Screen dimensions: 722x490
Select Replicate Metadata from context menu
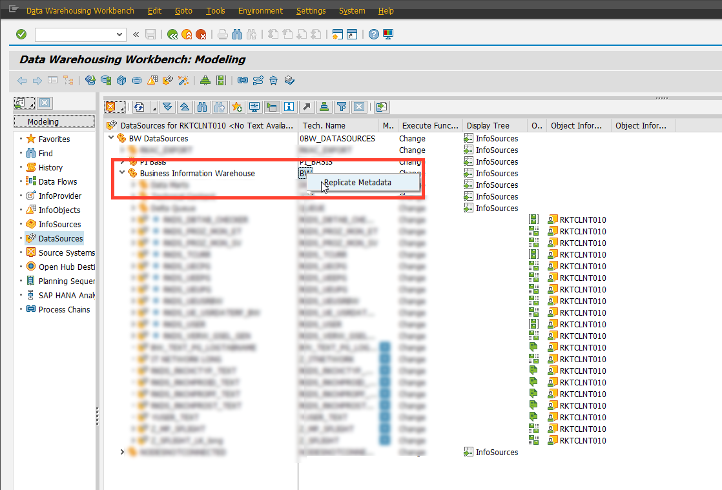coord(357,183)
